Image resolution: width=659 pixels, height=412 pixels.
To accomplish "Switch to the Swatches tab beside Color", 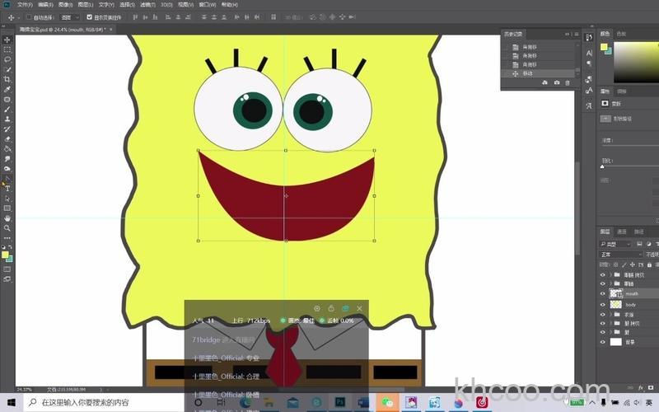I will click(621, 34).
